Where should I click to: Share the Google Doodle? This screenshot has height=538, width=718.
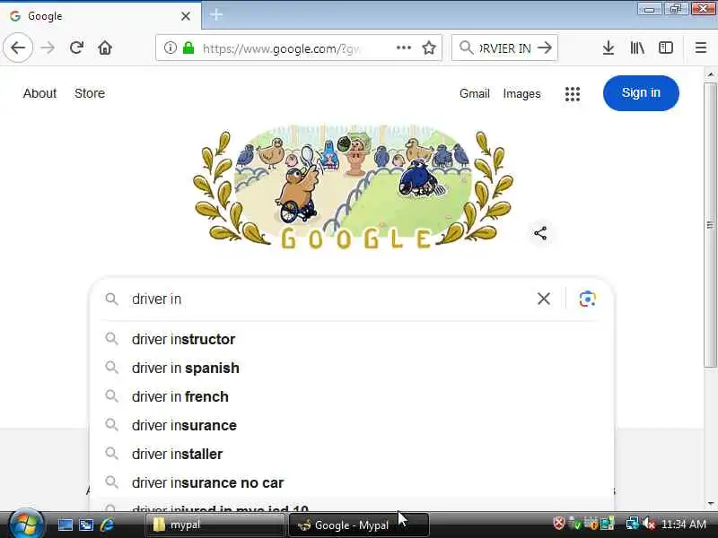[540, 233]
